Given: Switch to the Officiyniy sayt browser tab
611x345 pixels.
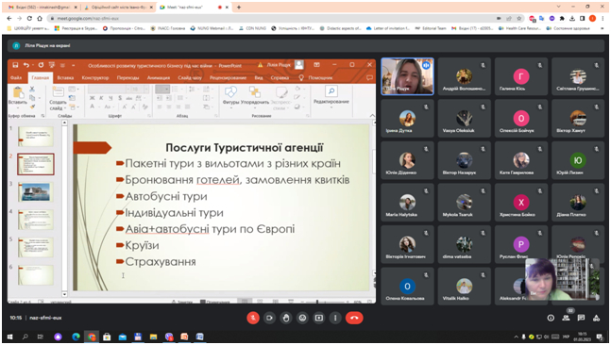Looking at the screenshot, I should (x=118, y=7).
